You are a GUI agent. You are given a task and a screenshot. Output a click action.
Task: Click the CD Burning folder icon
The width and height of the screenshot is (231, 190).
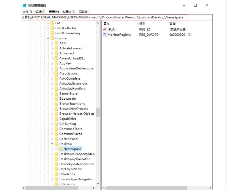[x=56, y=124]
